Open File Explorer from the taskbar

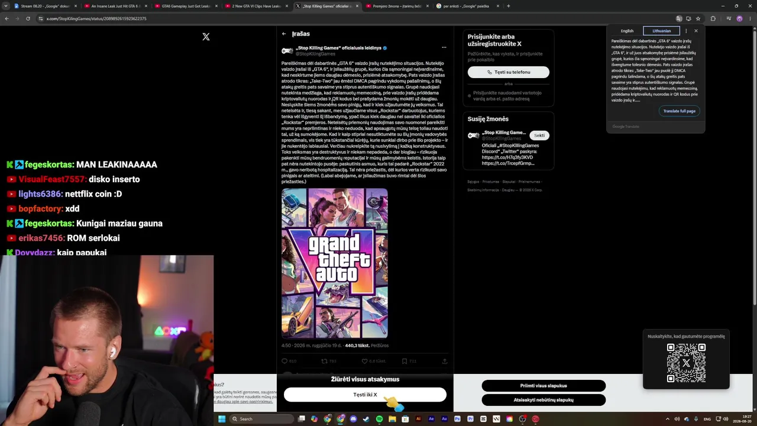pos(392,419)
